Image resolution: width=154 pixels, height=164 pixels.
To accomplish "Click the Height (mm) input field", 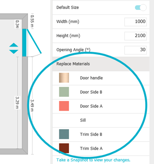I will [x=135, y=36].
